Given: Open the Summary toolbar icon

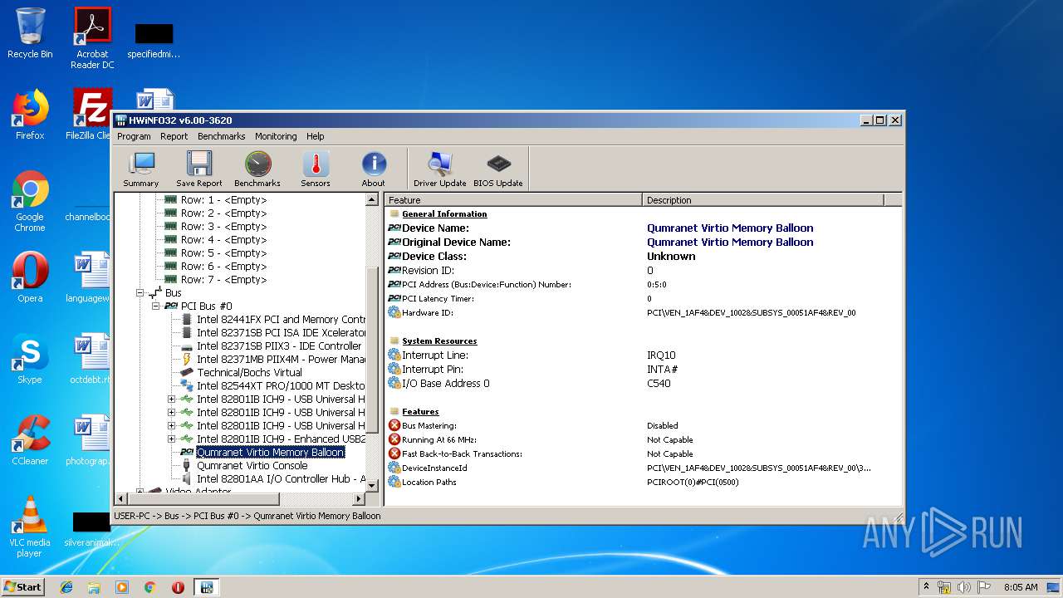Looking at the screenshot, I should tap(141, 169).
